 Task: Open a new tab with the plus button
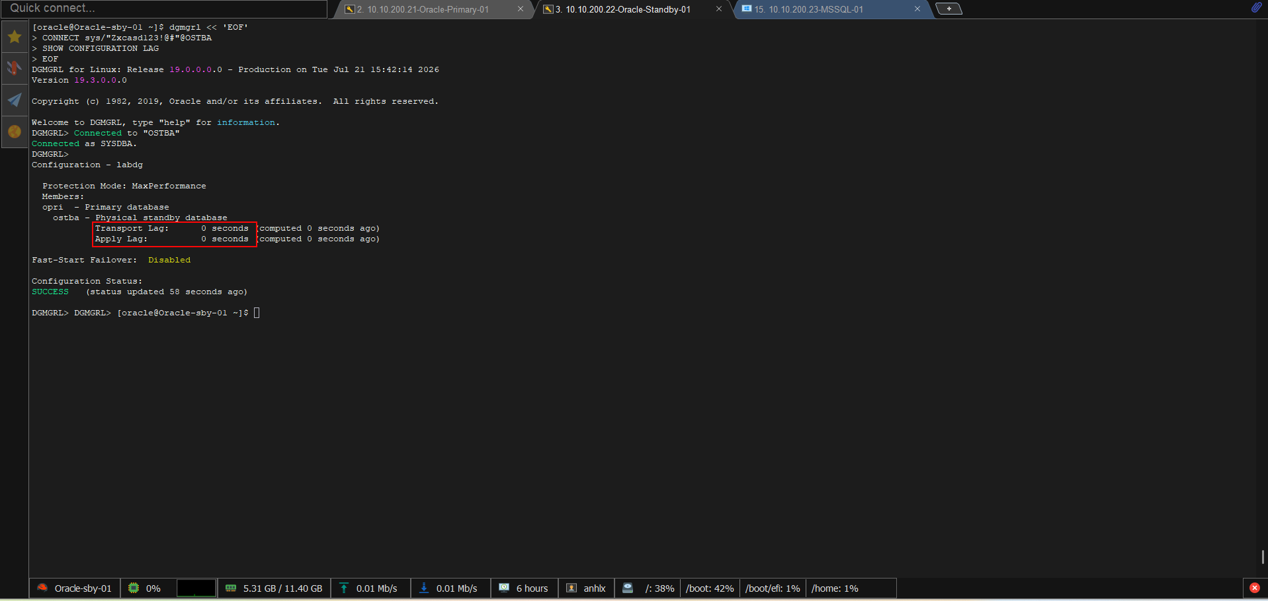(x=949, y=9)
